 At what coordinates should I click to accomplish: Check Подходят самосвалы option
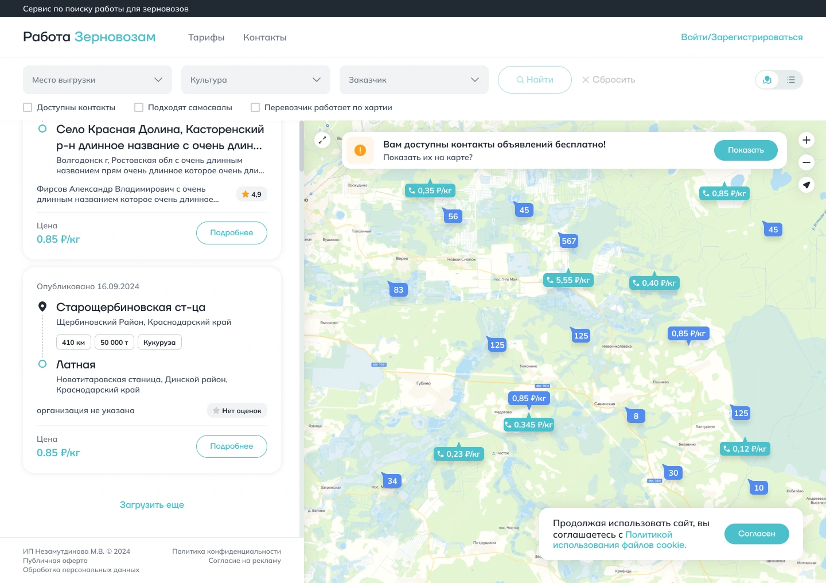point(139,107)
